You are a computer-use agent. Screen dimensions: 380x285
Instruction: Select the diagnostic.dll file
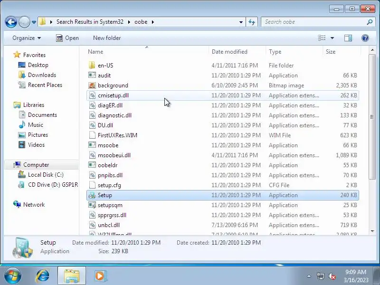[222, 115]
